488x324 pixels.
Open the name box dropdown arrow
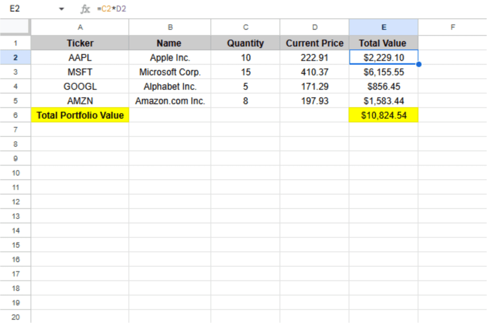61,10
